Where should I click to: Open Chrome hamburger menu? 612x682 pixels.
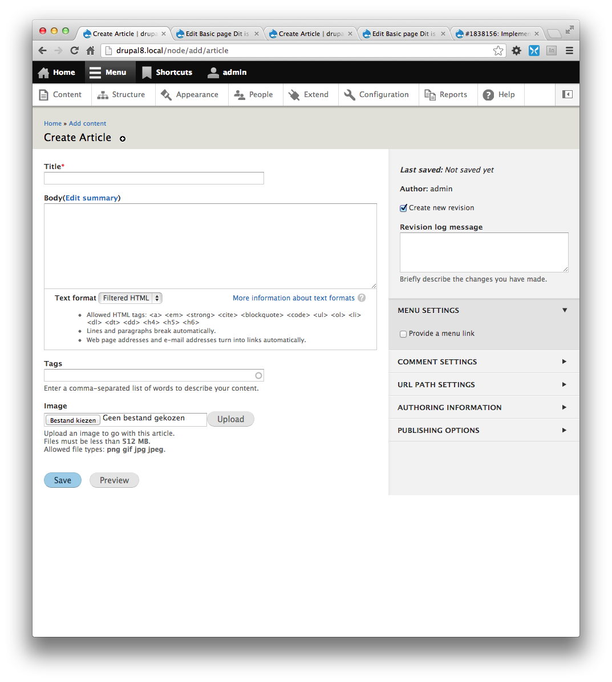point(569,50)
